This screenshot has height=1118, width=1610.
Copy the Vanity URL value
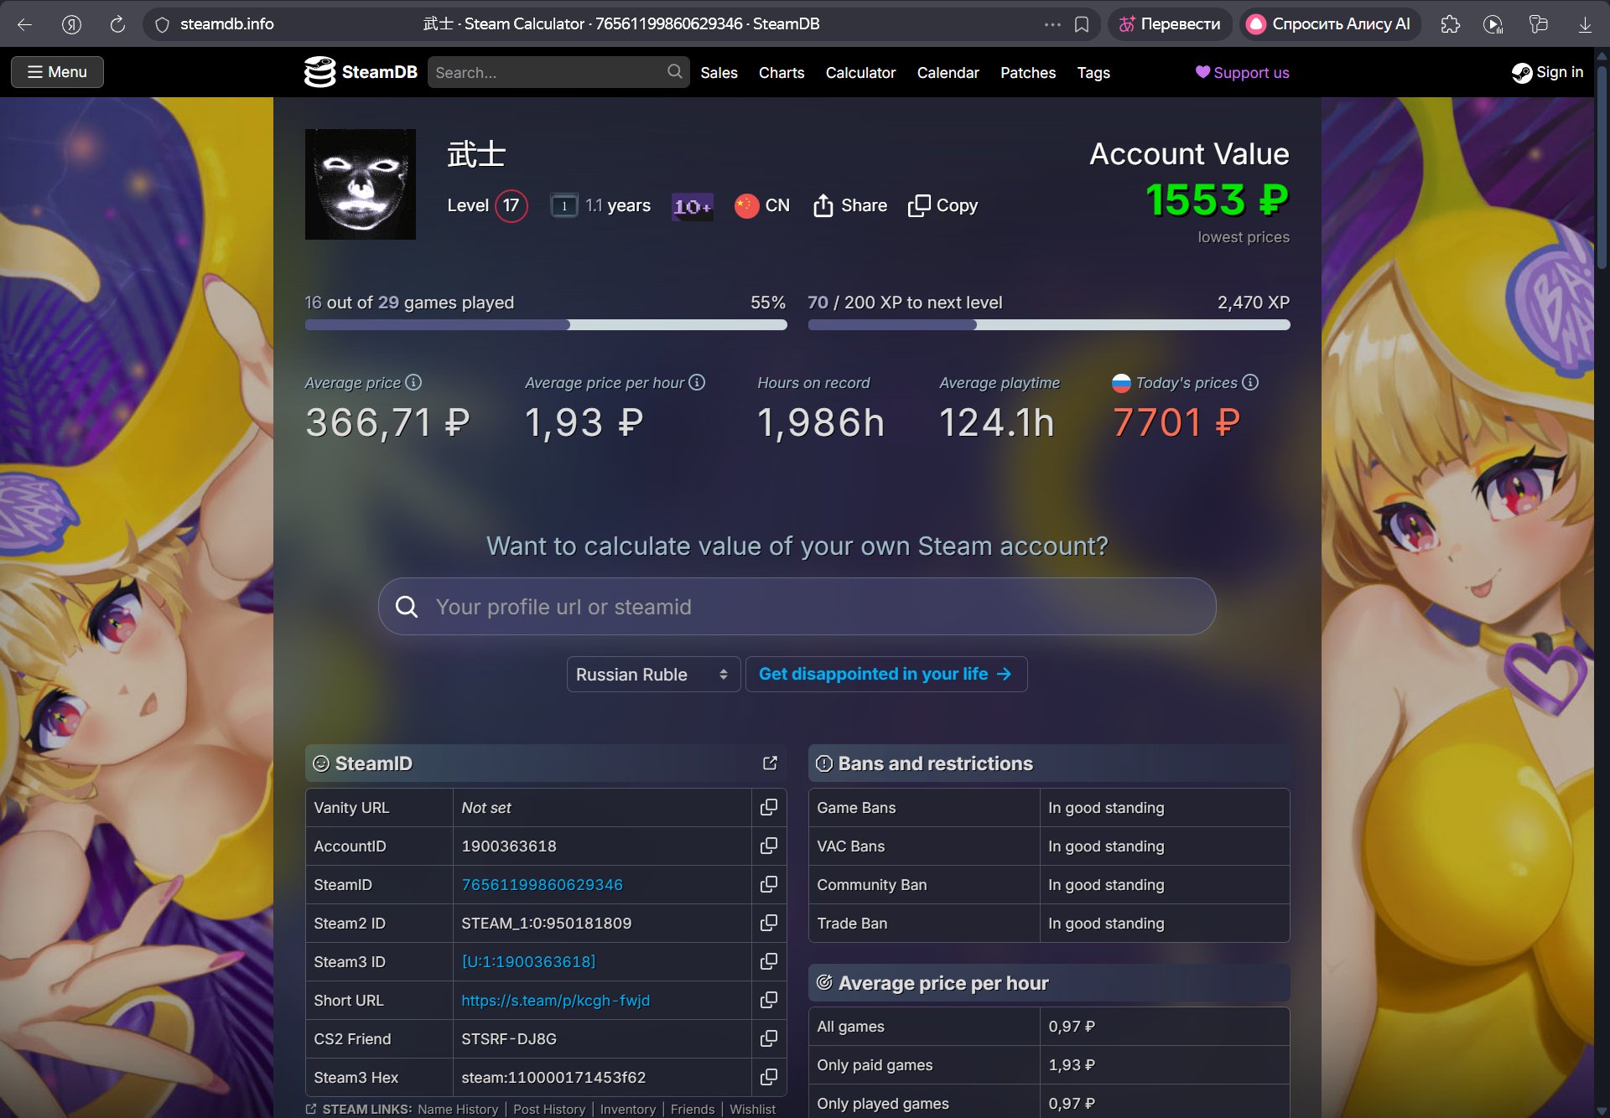tap(768, 807)
